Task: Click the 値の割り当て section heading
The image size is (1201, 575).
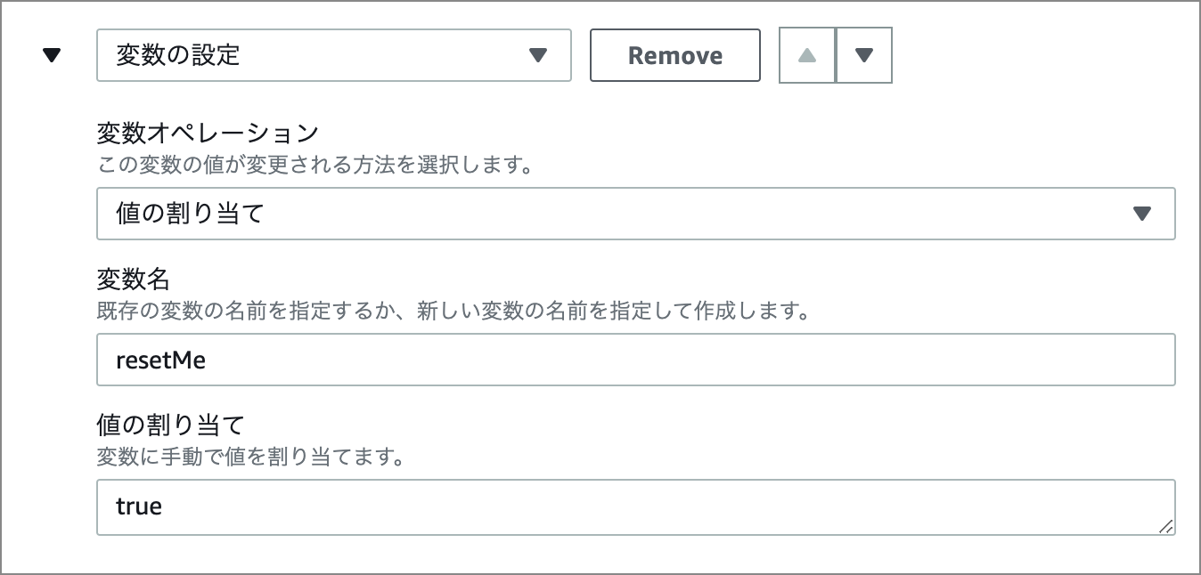Action: click(156, 424)
